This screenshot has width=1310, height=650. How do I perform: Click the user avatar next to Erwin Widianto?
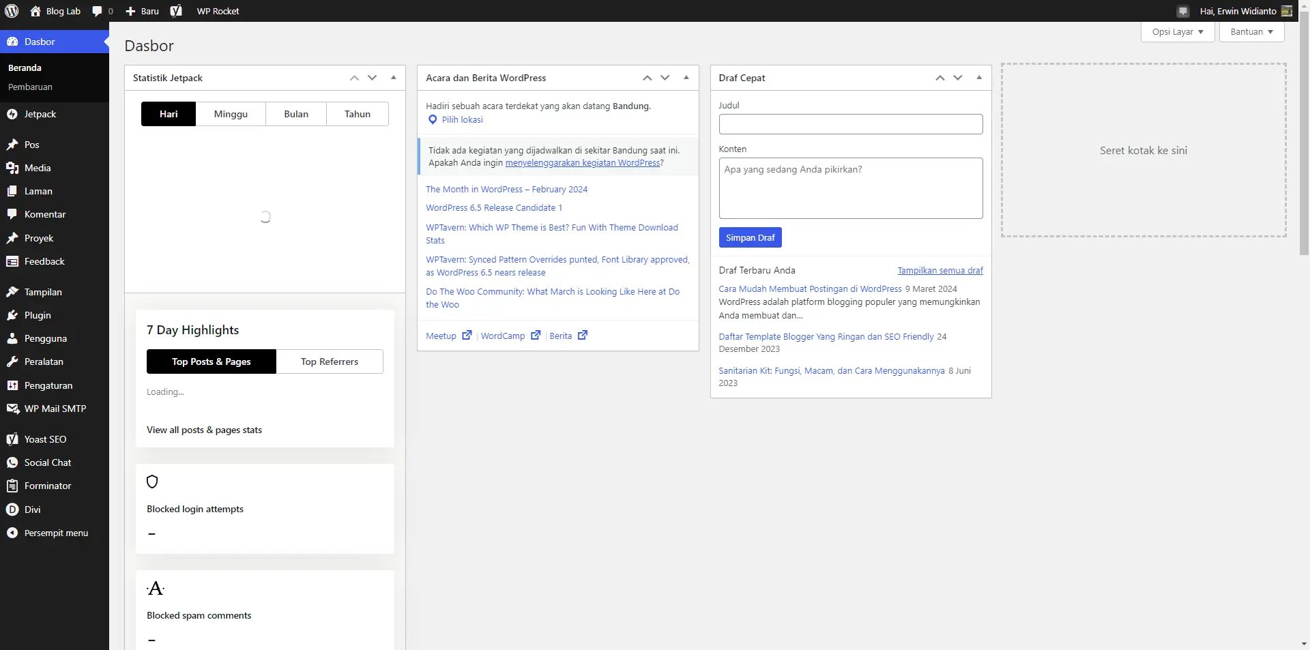1287,11
